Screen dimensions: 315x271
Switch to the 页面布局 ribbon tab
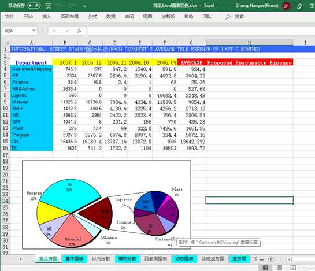click(69, 17)
